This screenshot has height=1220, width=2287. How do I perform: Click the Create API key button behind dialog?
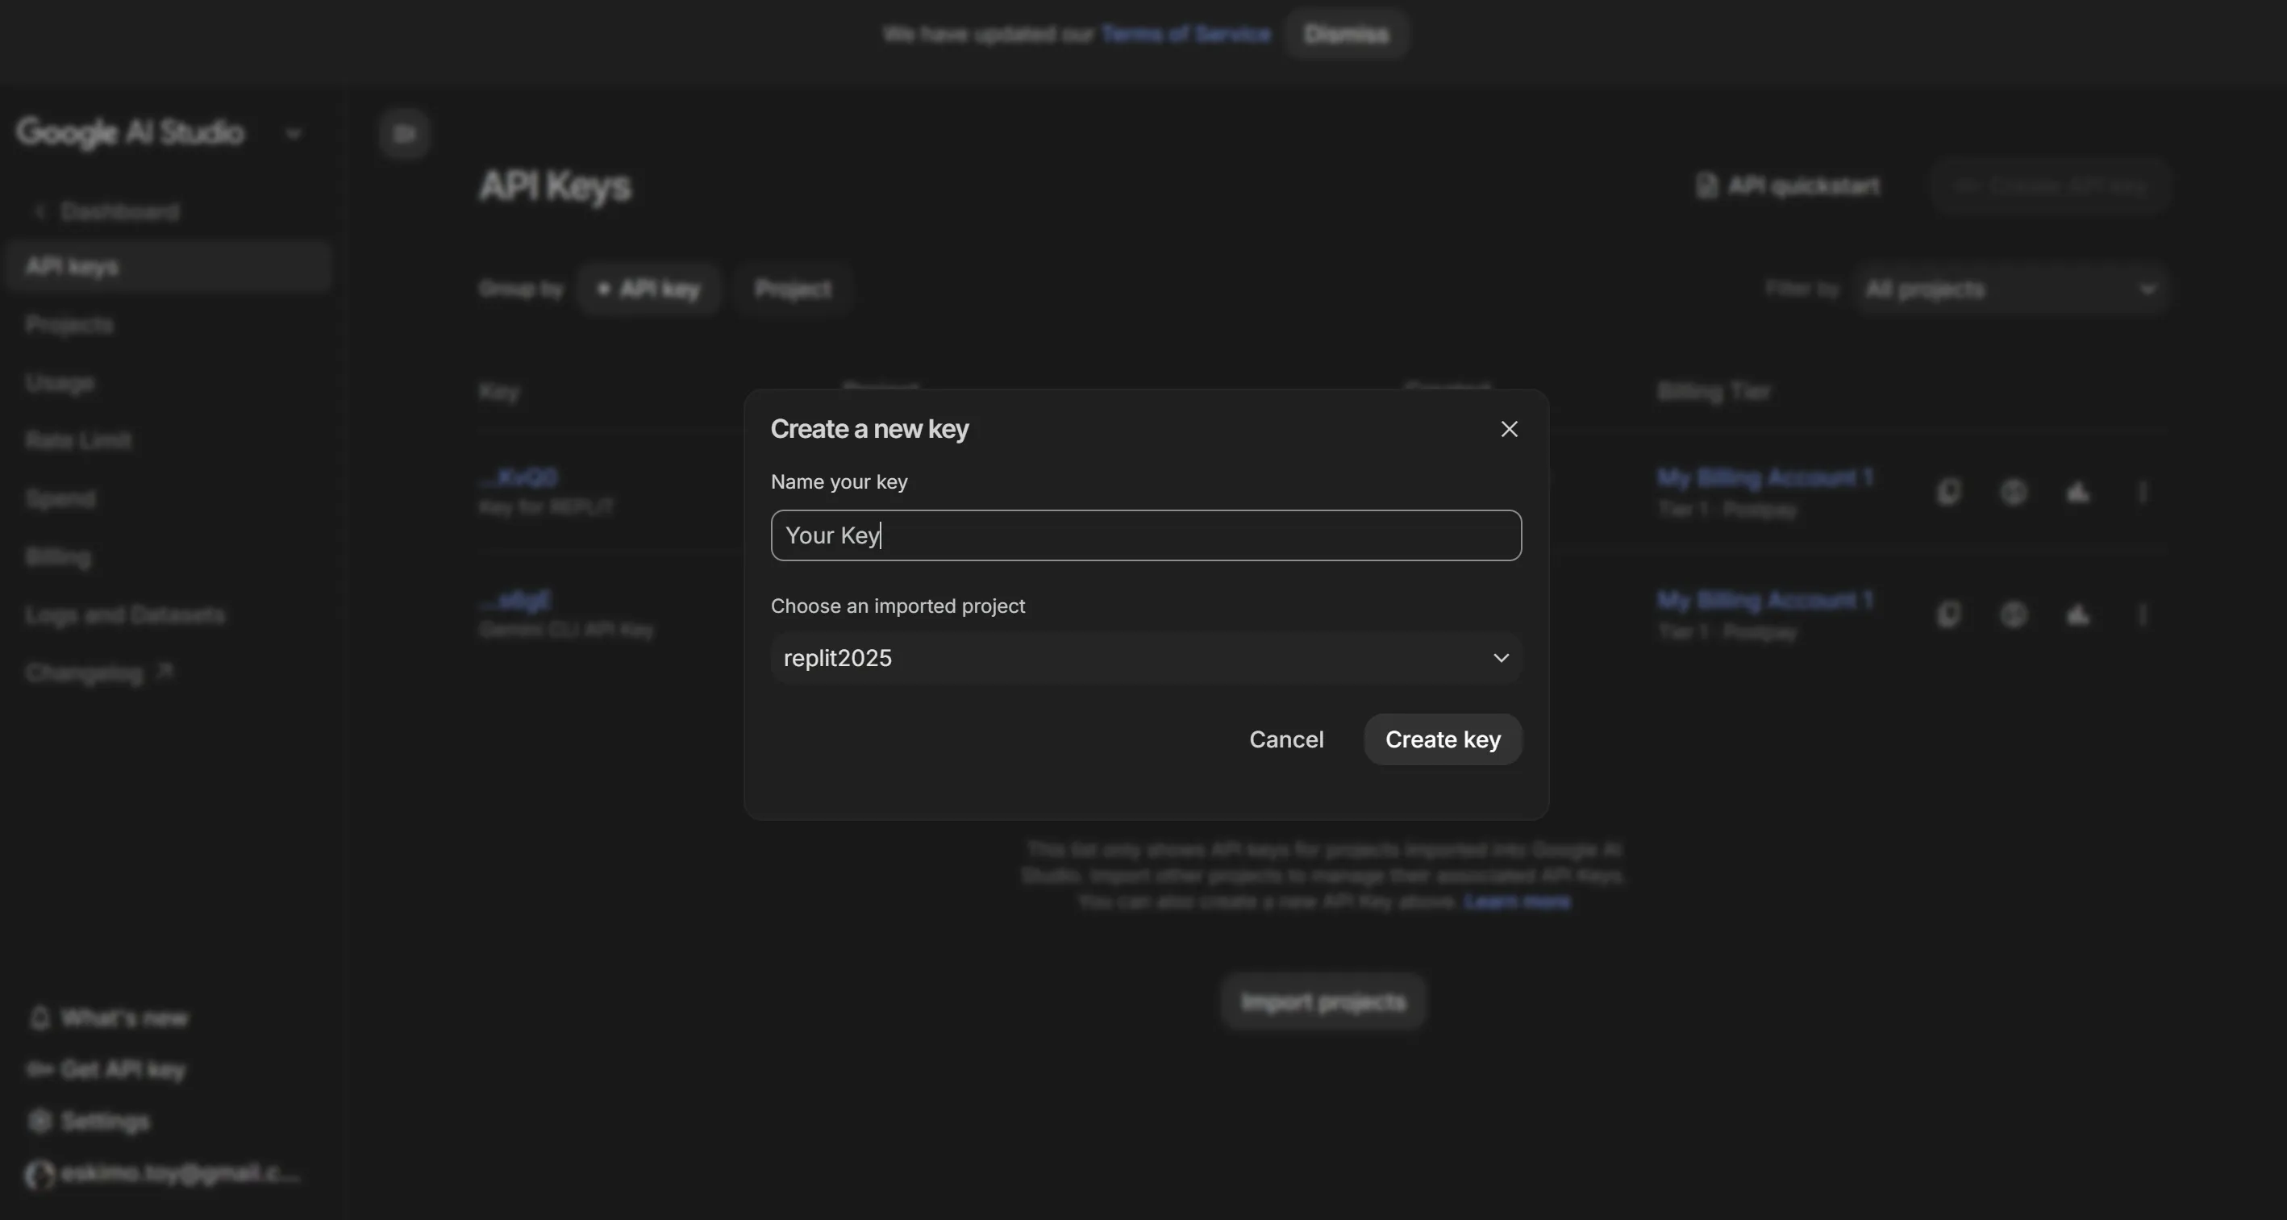click(x=2050, y=186)
